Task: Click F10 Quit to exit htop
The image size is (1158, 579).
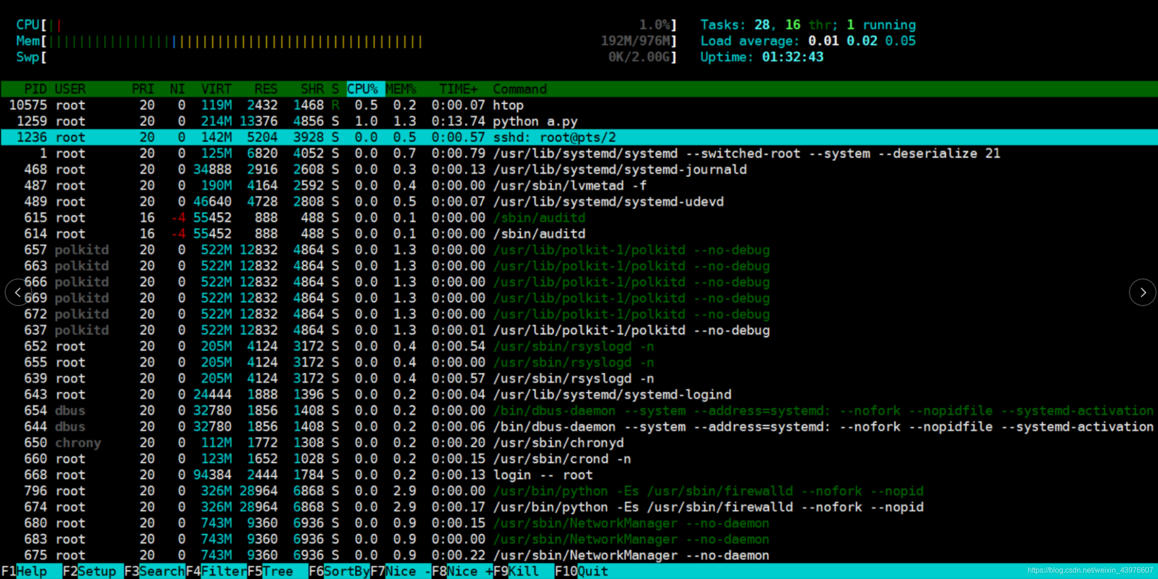Action: (582, 571)
